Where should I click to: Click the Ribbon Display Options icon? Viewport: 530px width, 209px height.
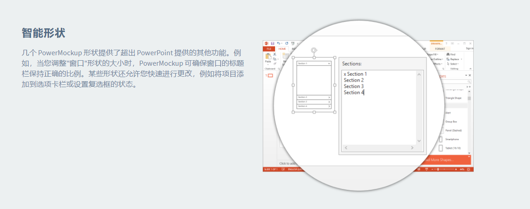[452, 43]
